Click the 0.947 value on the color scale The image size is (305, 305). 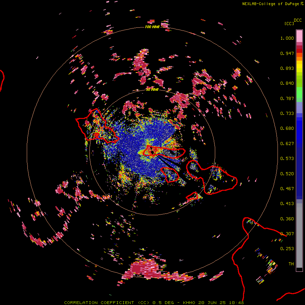coord(287,53)
